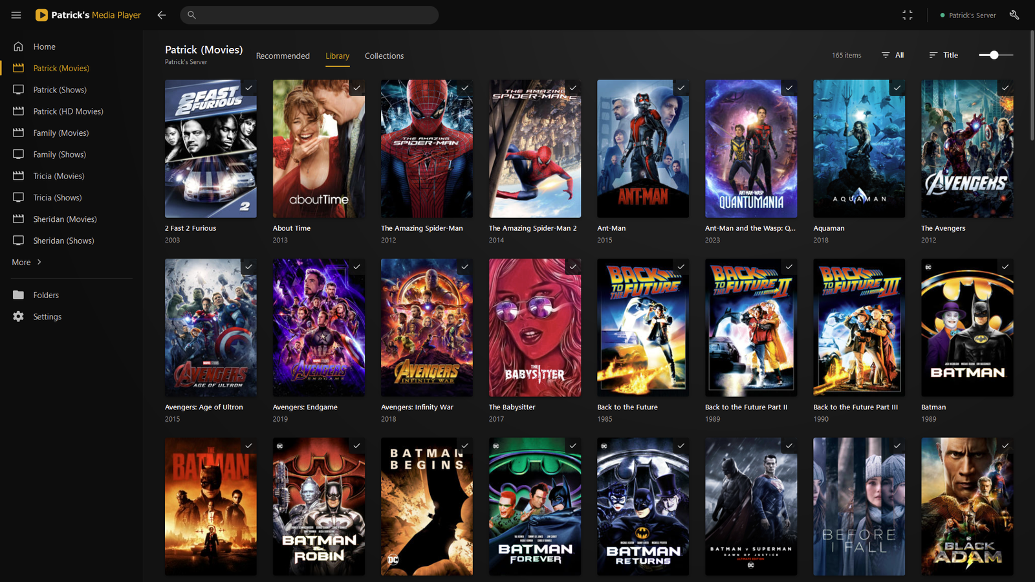Toggle watched checkmark on 2 Fast 2 Furious
1035x582 pixels.
(248, 88)
